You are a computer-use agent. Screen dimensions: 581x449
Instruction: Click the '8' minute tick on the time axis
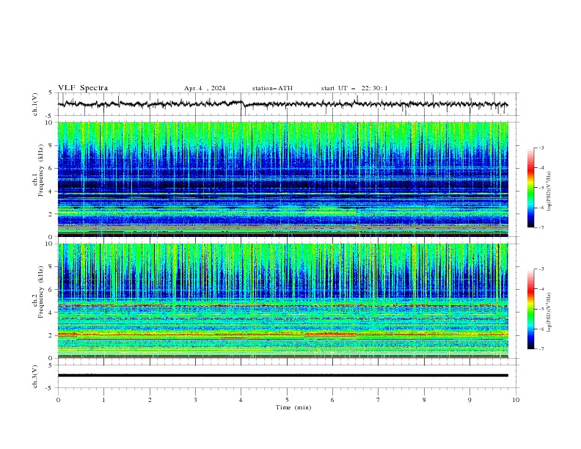tap(424, 400)
